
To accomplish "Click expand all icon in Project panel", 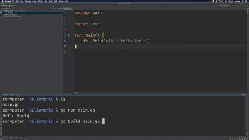I will click(x=56, y=9).
